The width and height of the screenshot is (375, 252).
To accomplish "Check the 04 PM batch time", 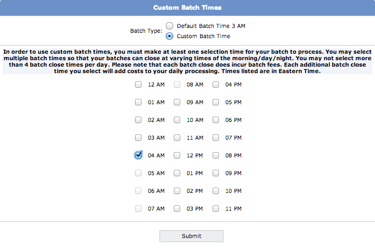I will [216, 84].
